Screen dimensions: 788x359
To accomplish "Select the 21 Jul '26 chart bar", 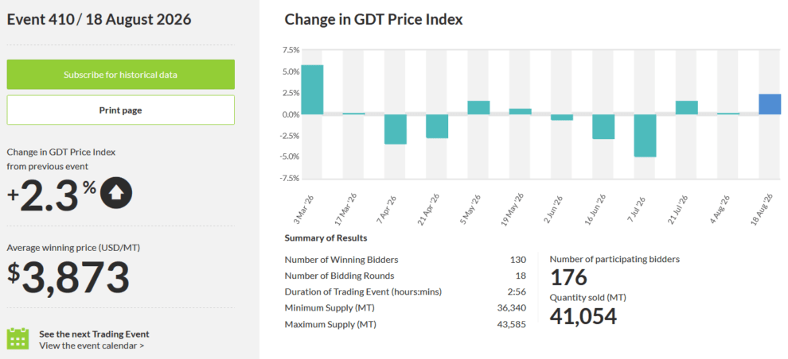I will (x=687, y=108).
